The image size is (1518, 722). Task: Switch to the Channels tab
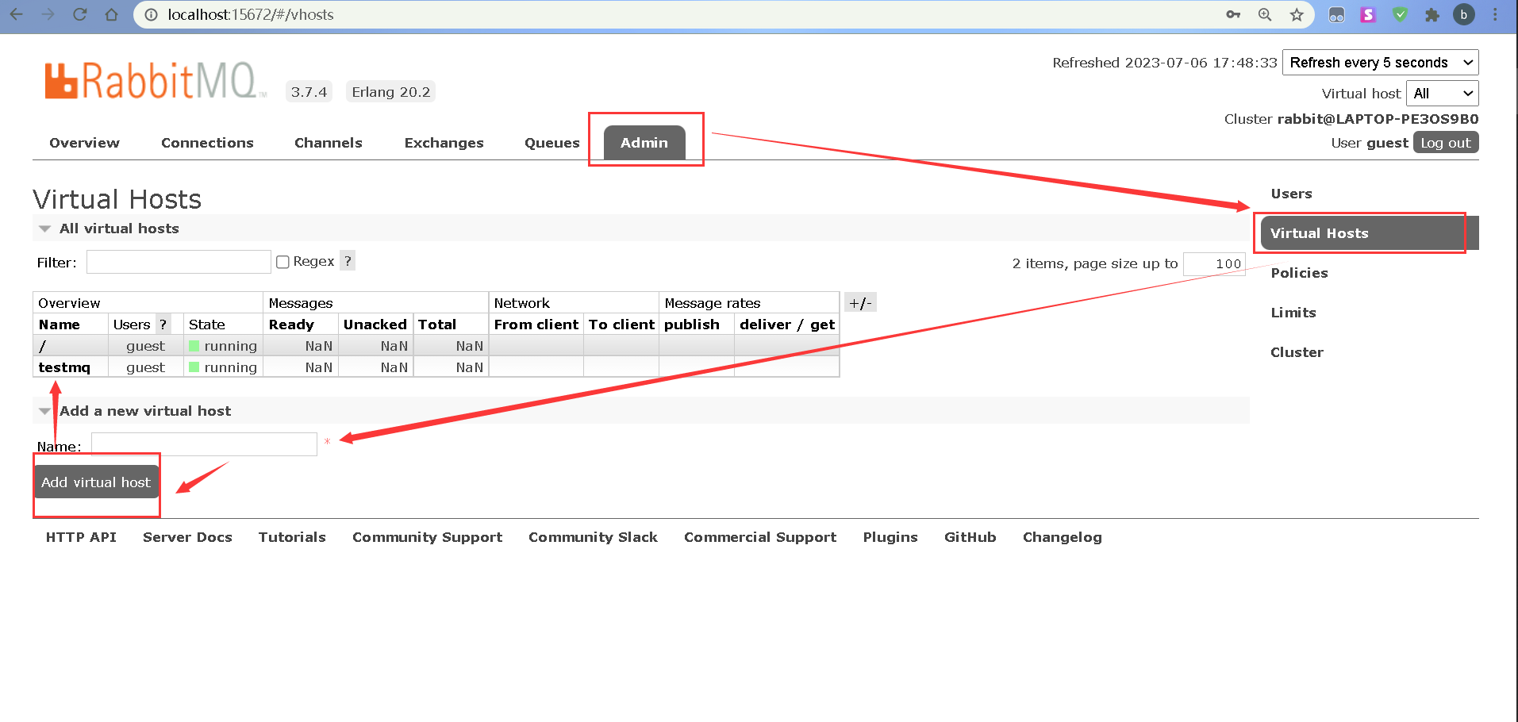pyautogui.click(x=328, y=143)
